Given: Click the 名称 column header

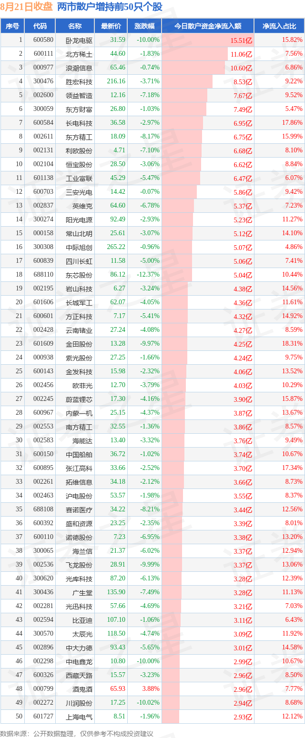Looking at the screenshot, I should 75,26.
